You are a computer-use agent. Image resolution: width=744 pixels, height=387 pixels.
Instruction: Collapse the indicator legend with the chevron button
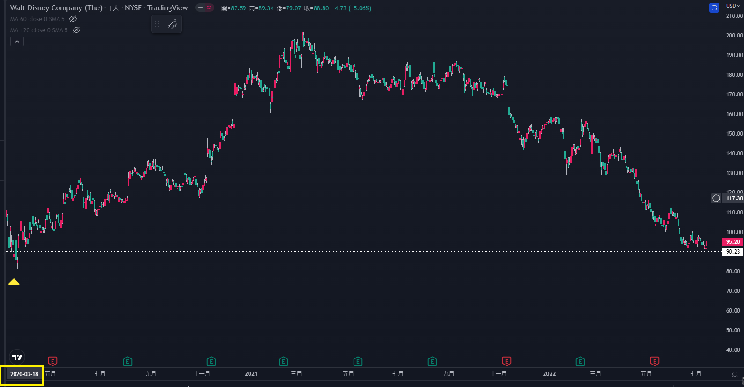point(17,42)
